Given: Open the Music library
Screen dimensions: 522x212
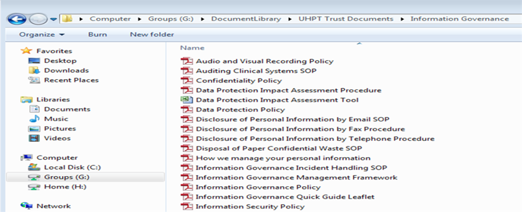Looking at the screenshot, I should click(x=56, y=119).
